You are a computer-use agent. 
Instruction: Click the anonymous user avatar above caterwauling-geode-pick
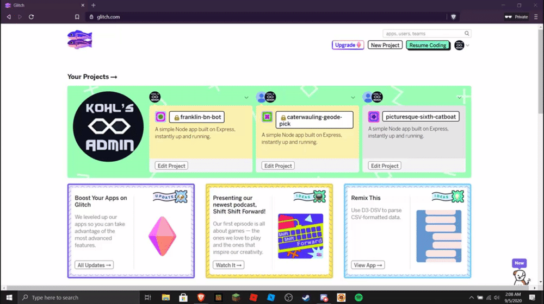click(x=261, y=97)
